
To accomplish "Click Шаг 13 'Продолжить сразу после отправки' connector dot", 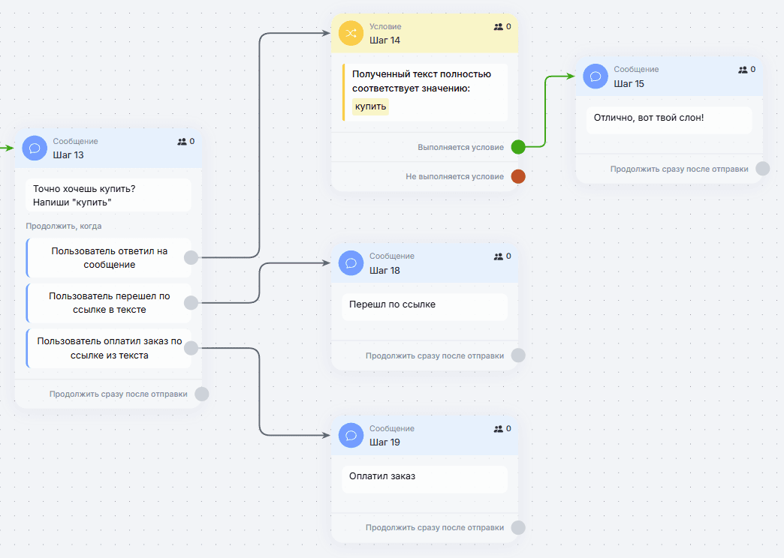I will [202, 394].
